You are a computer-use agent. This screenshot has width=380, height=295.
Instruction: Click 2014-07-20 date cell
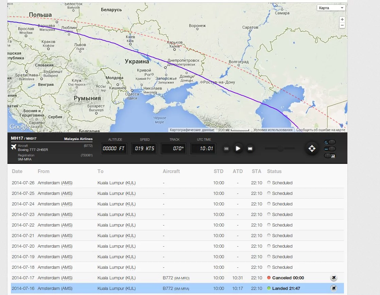point(23,246)
